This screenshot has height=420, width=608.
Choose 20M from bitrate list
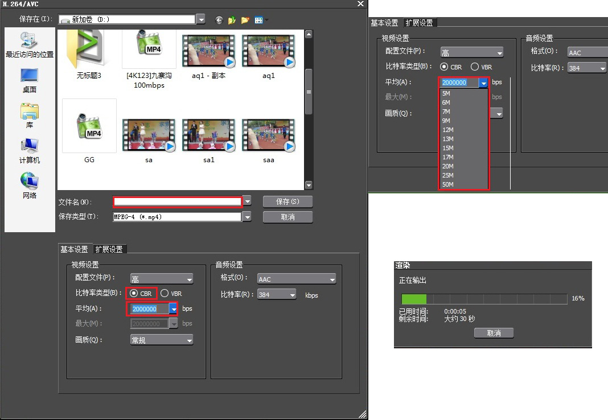[464, 166]
